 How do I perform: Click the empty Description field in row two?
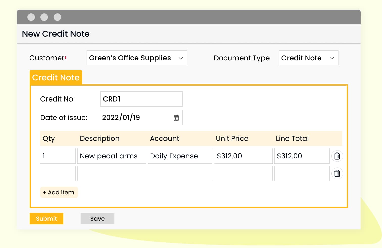point(111,173)
